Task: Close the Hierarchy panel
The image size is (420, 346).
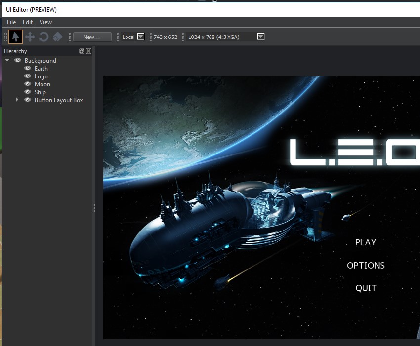Action: click(89, 51)
